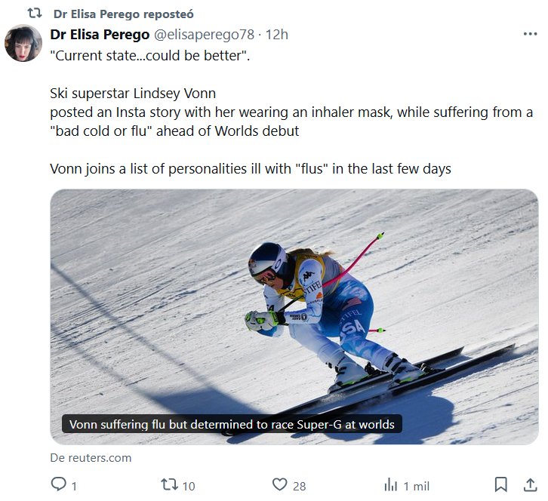
Task: Click the "Vonn suffering flu" headline caption
Action: click(x=232, y=424)
